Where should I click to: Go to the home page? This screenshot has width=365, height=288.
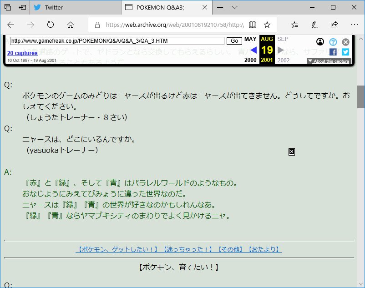point(70,25)
